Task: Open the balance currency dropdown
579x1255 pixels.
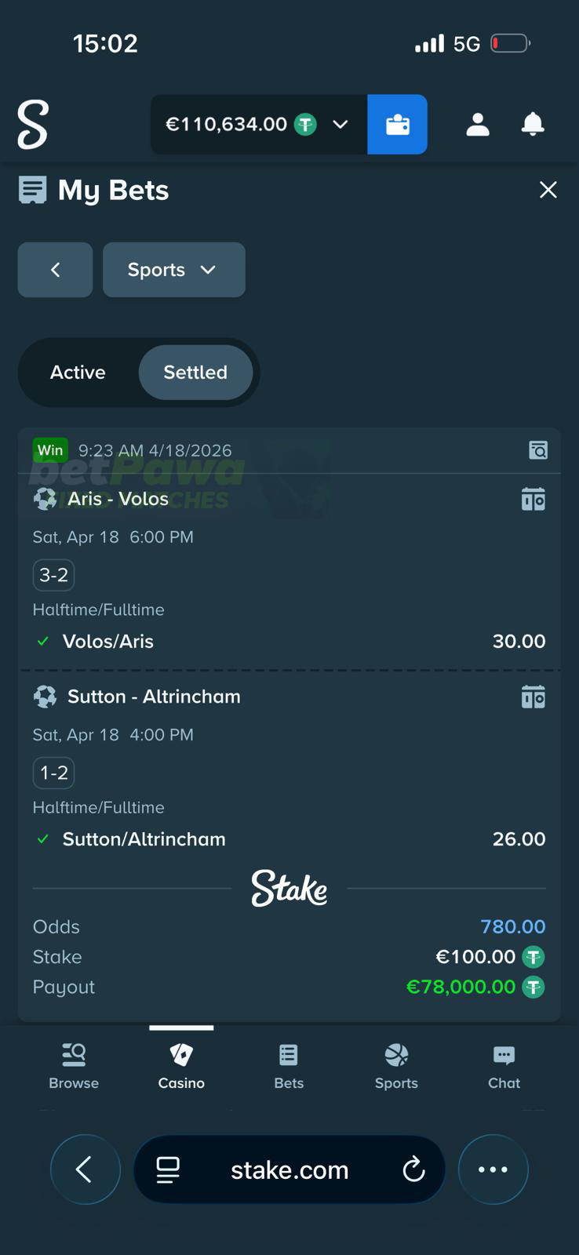Action: [340, 124]
